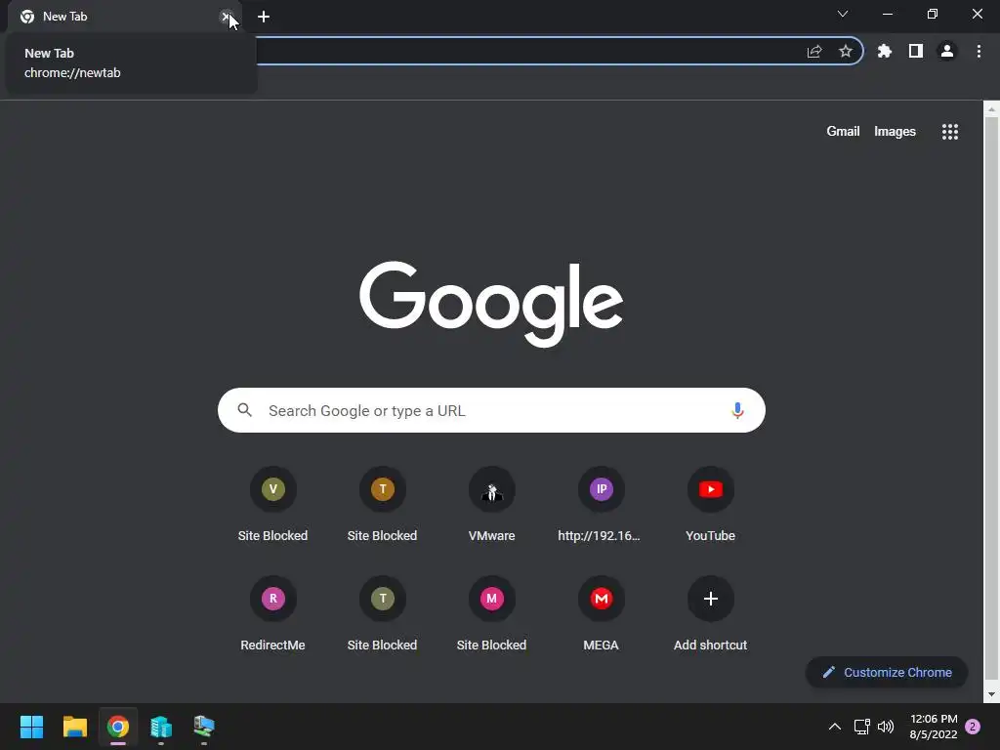Open a new tab with plus button

[264, 17]
